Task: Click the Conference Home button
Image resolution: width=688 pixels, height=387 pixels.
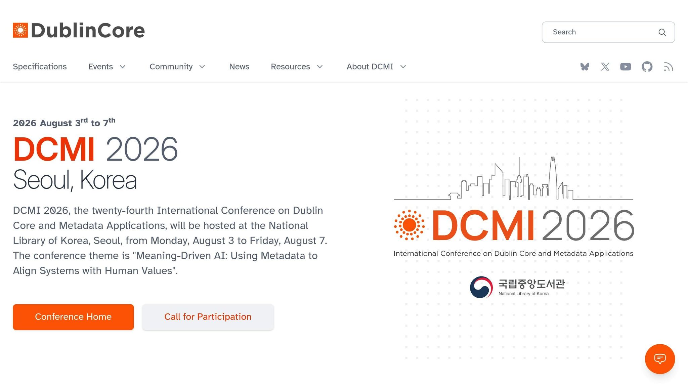Action: click(73, 316)
